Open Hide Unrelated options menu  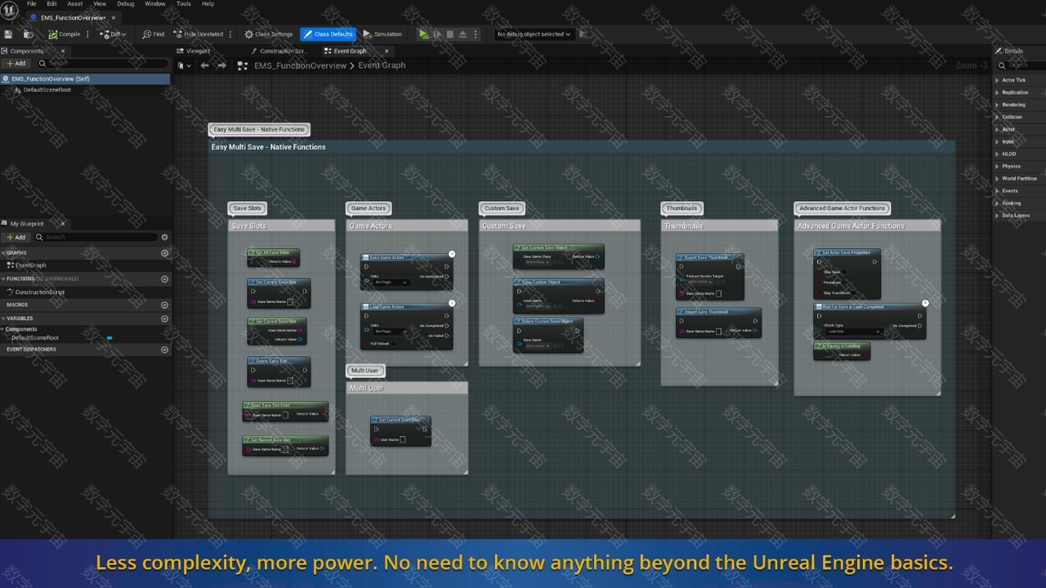click(x=231, y=34)
